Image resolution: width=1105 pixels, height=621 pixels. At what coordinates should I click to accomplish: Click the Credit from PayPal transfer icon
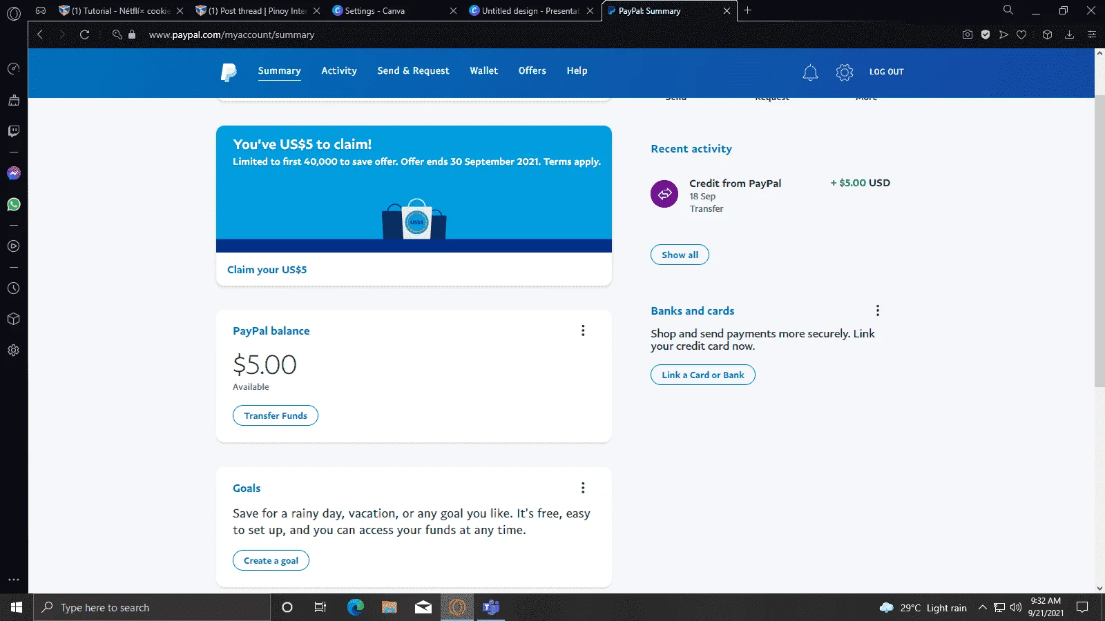point(664,194)
